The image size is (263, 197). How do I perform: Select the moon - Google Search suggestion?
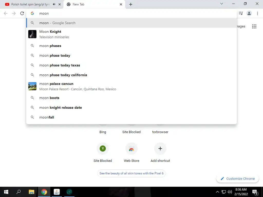[x=131, y=23]
